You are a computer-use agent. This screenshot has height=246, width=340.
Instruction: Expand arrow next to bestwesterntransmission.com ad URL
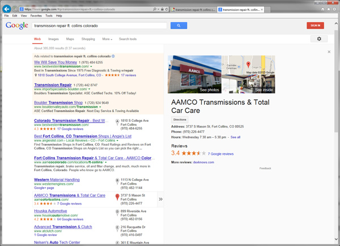click(x=91, y=66)
